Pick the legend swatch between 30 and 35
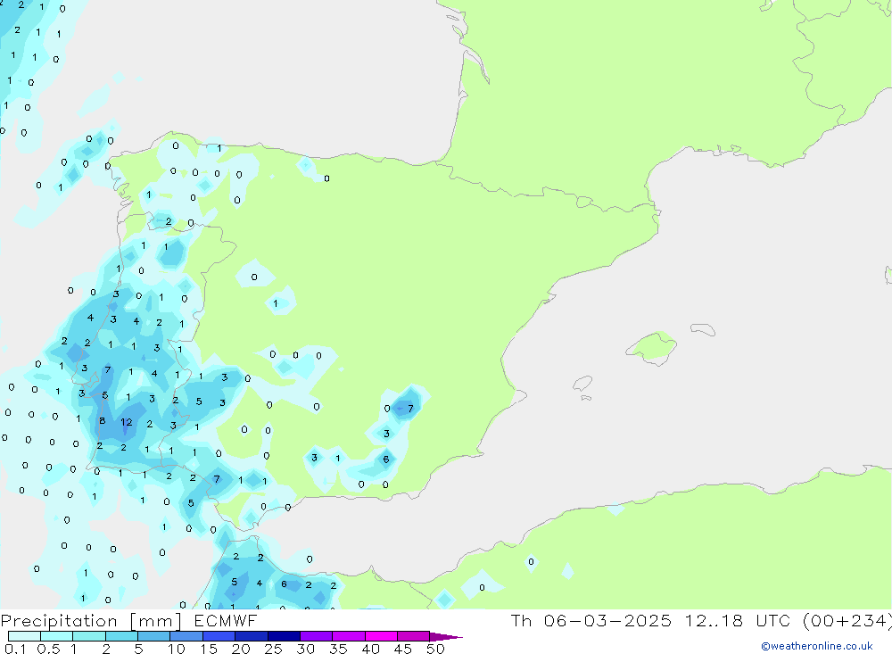892x654 pixels. (x=317, y=636)
